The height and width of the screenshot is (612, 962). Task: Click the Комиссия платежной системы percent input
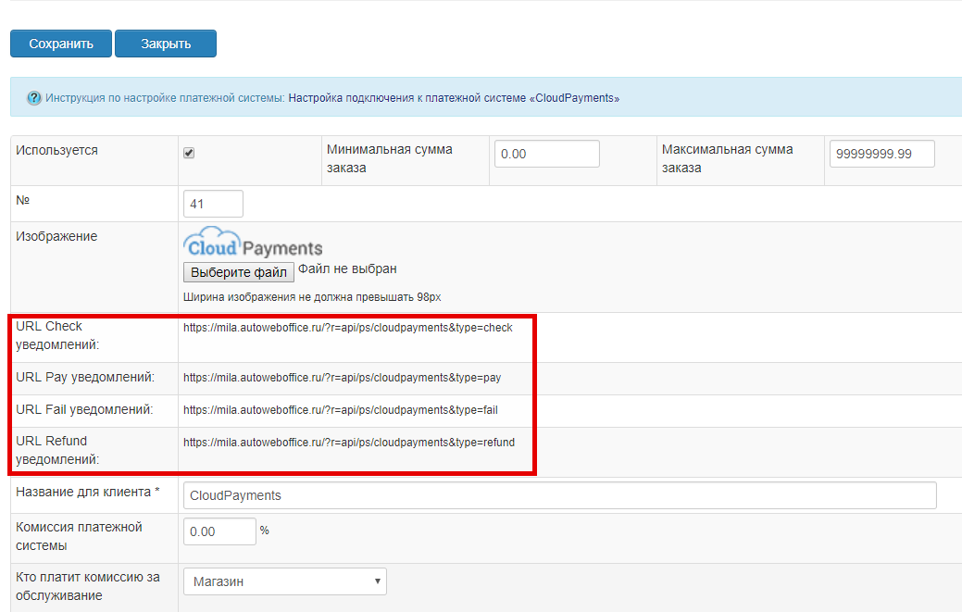pos(219,531)
